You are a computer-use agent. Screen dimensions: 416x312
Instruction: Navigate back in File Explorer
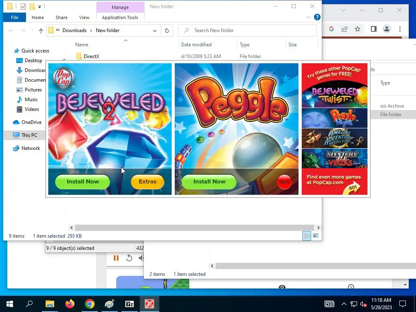11,30
